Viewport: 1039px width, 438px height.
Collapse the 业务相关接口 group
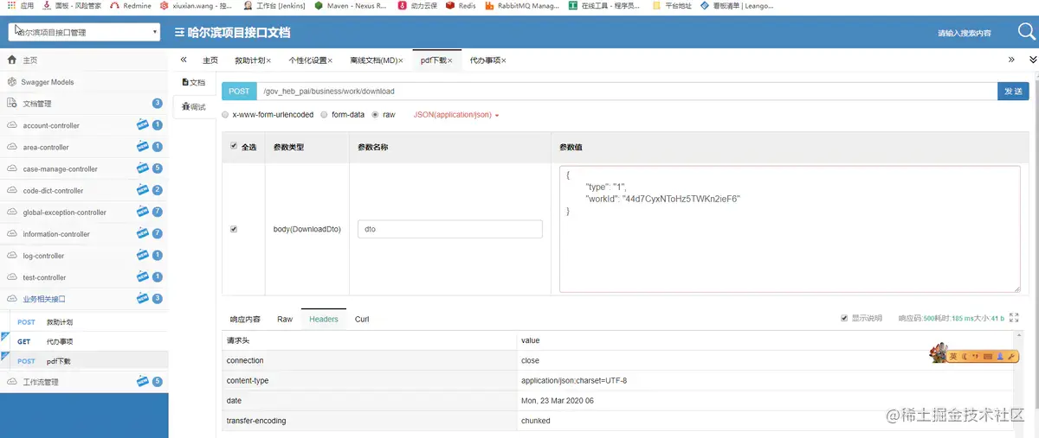pos(84,299)
